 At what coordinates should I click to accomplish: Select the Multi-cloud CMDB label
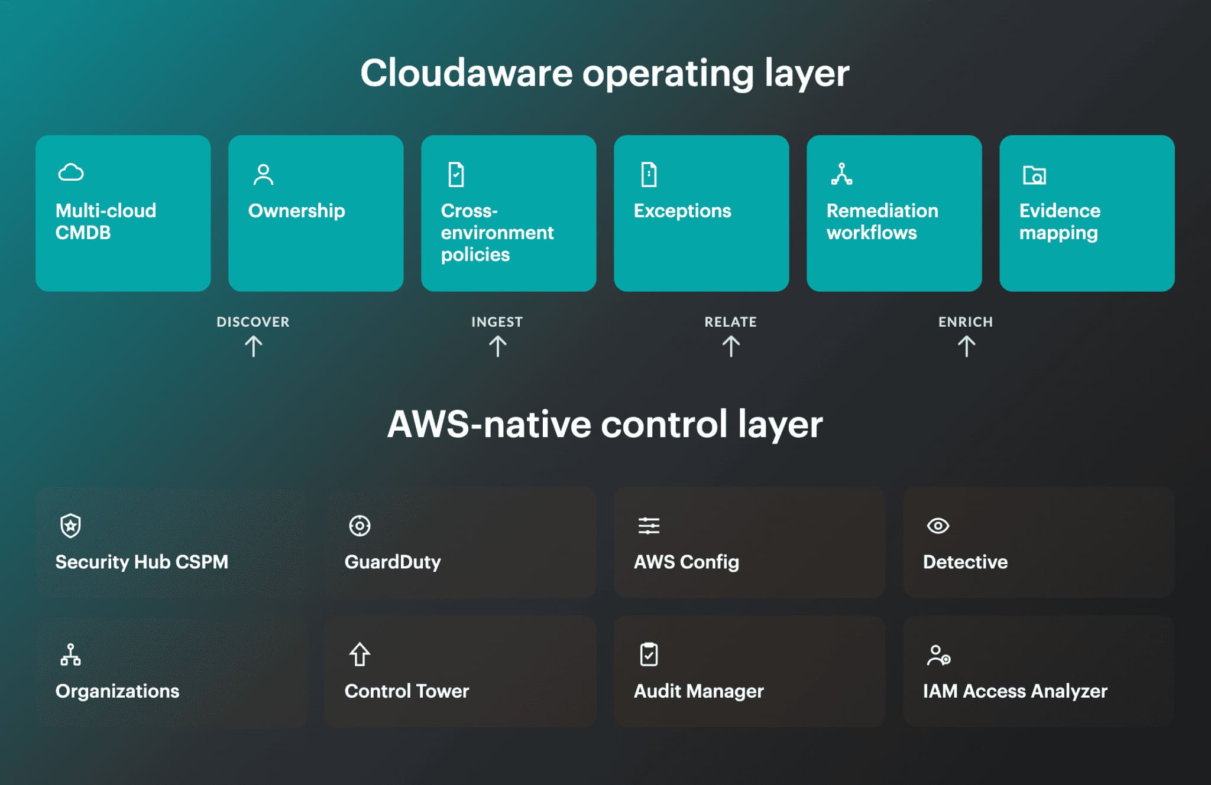tap(106, 222)
